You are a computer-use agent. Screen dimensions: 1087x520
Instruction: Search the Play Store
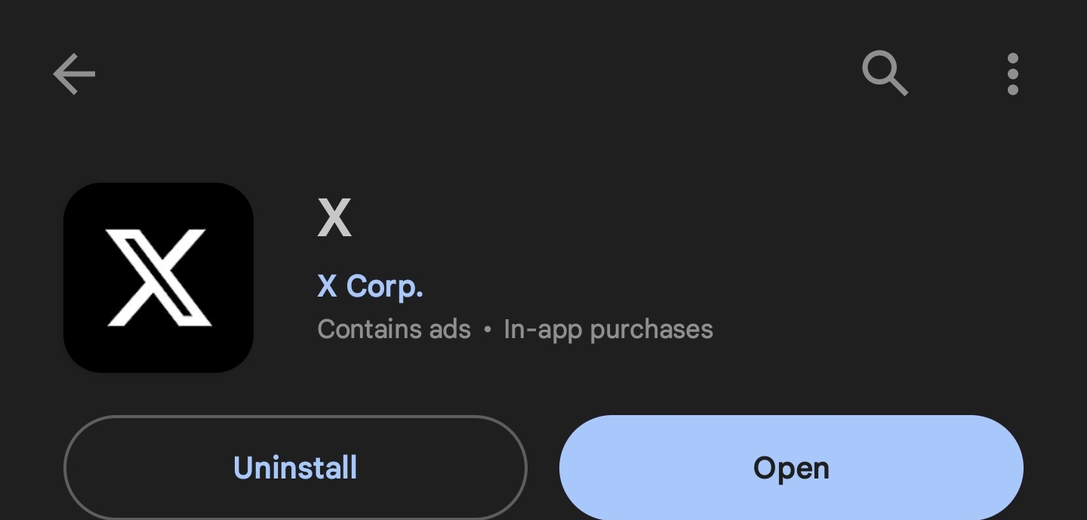coord(885,74)
